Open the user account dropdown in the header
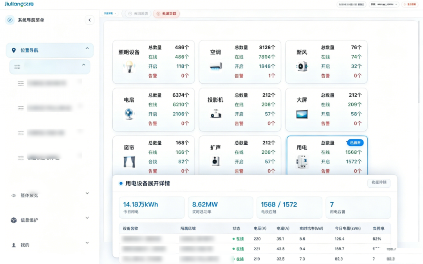This screenshot has height=264, width=423. click(384, 4)
